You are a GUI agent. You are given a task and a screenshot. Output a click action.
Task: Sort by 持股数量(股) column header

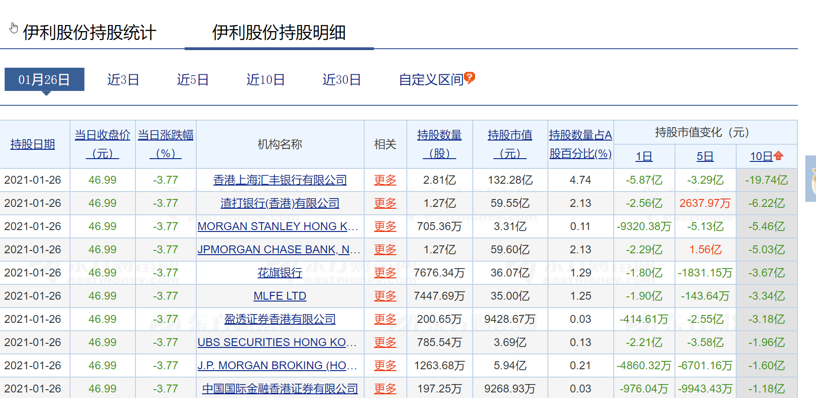439,144
